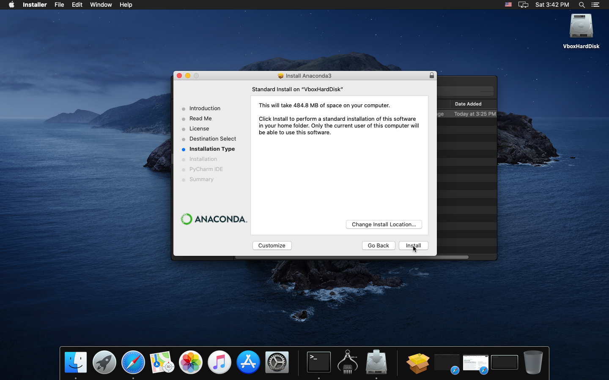The height and width of the screenshot is (380, 609).
Task: Click Change Install Location button
Action: (384, 224)
